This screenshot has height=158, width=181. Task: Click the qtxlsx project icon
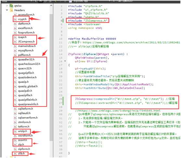pos(11,6)
